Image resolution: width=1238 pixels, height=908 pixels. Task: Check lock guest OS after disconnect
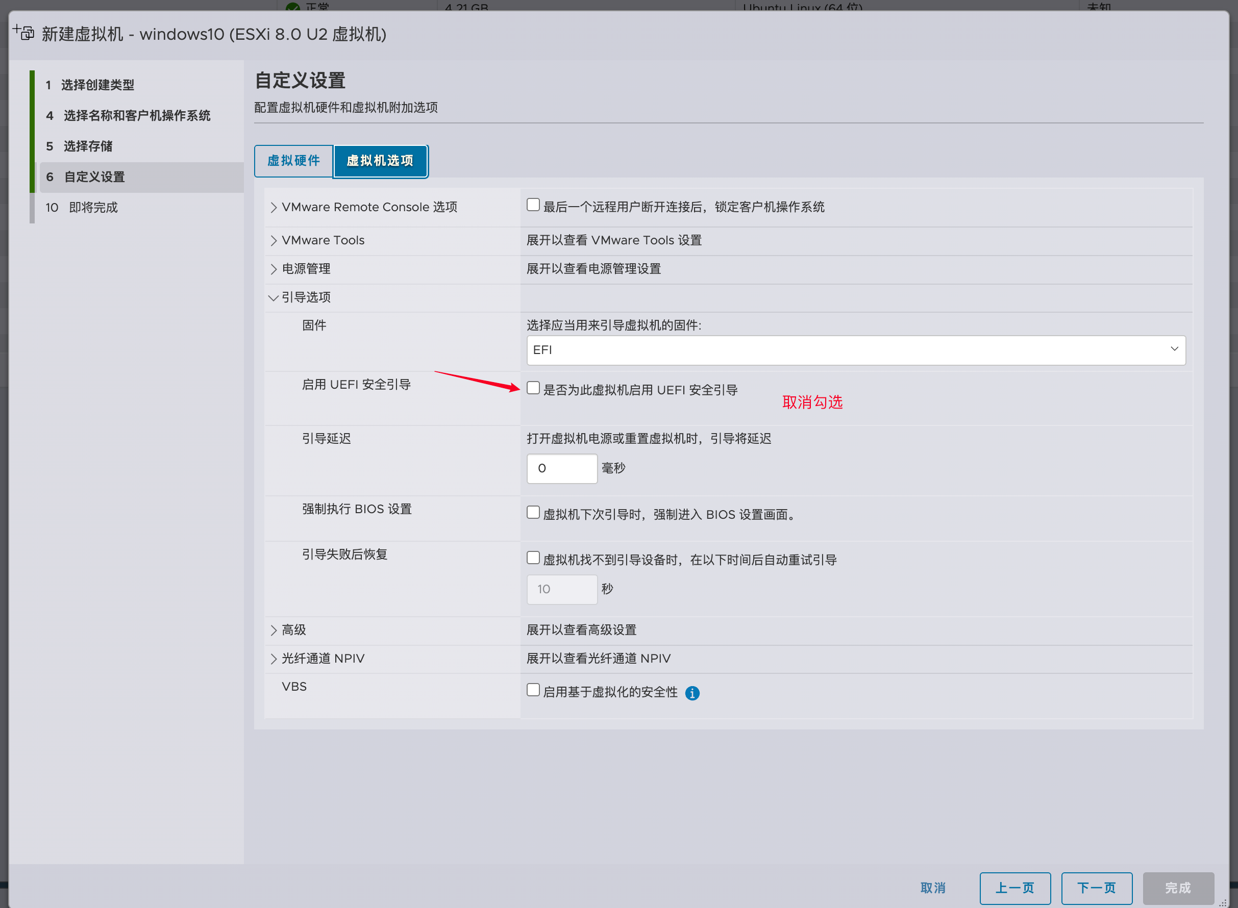tap(533, 205)
